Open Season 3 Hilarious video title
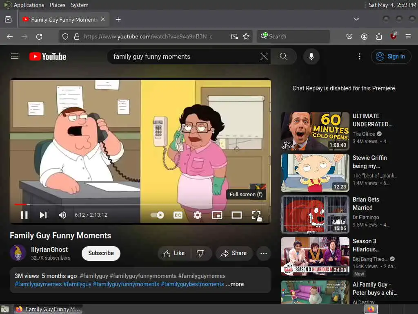418x314 pixels. coord(366,245)
